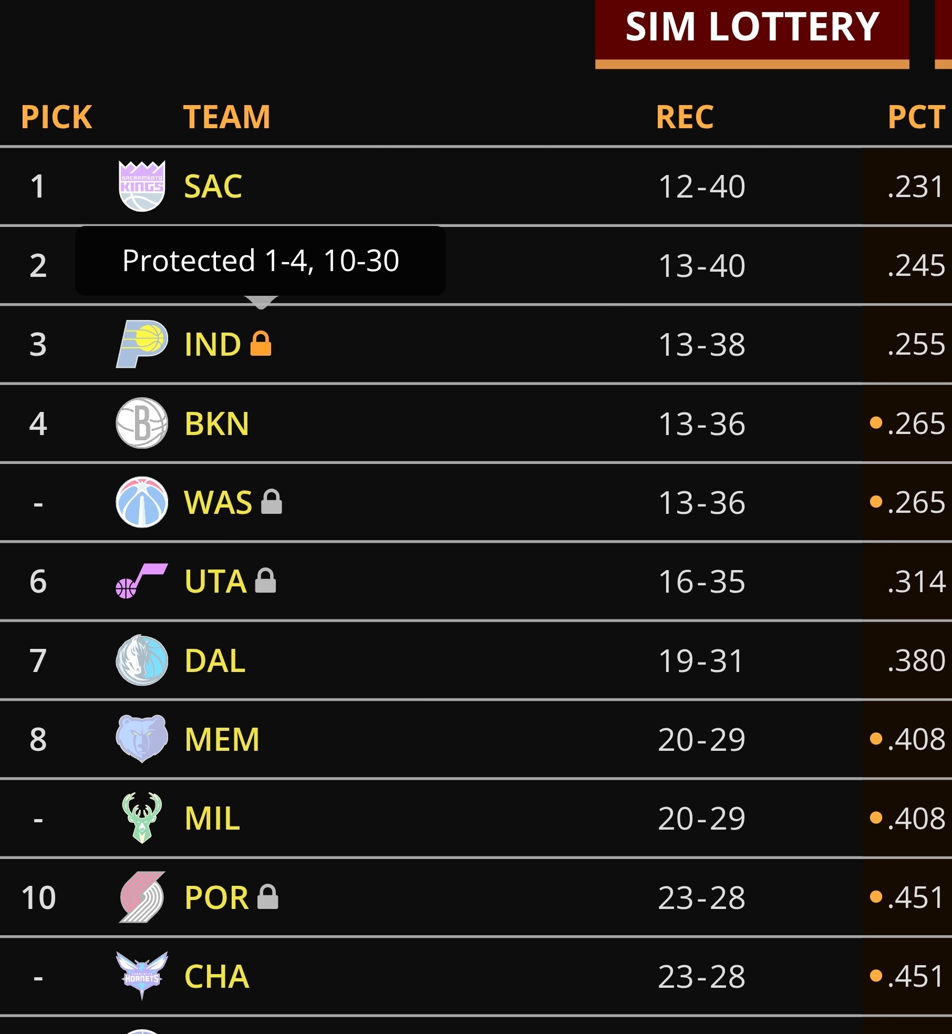The image size is (952, 1034).
Task: Sort by the REC column header
Action: click(685, 117)
